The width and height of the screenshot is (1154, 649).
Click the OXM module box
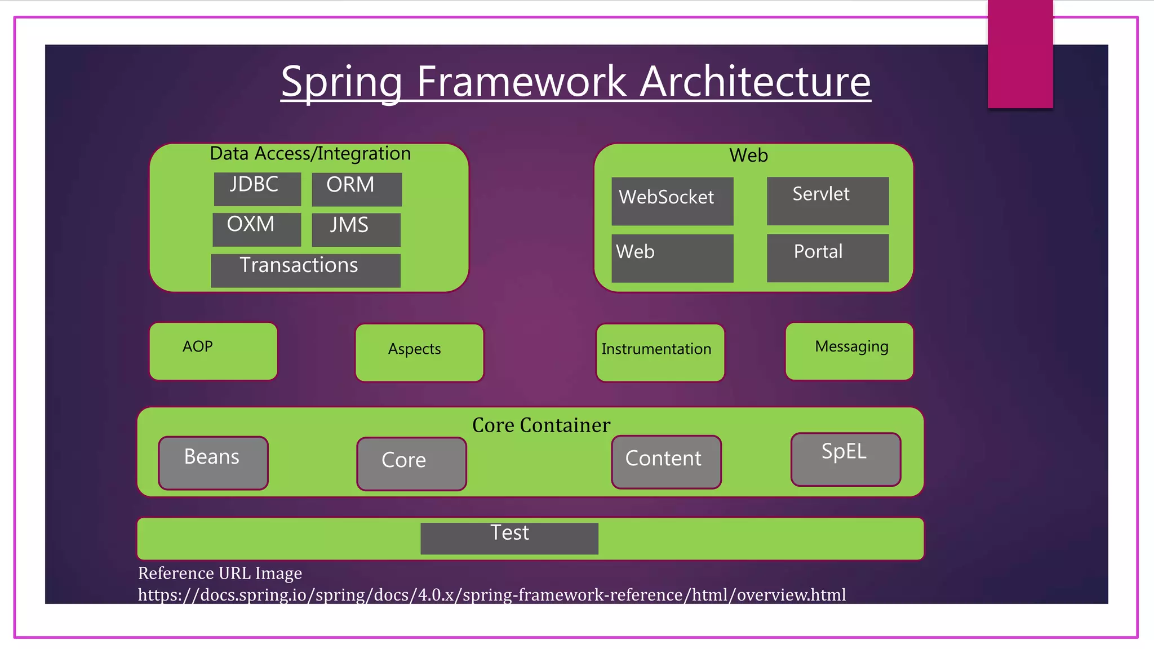coord(256,229)
